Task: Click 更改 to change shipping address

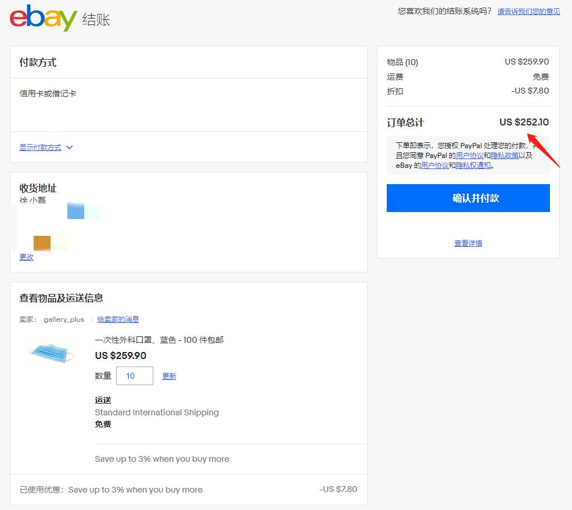Action: click(26, 257)
